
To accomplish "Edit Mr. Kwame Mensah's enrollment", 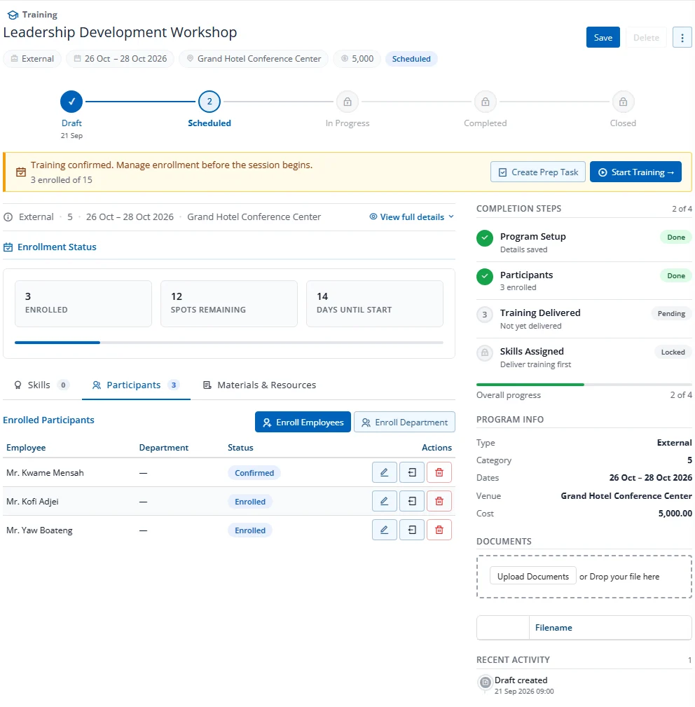I will pyautogui.click(x=385, y=472).
